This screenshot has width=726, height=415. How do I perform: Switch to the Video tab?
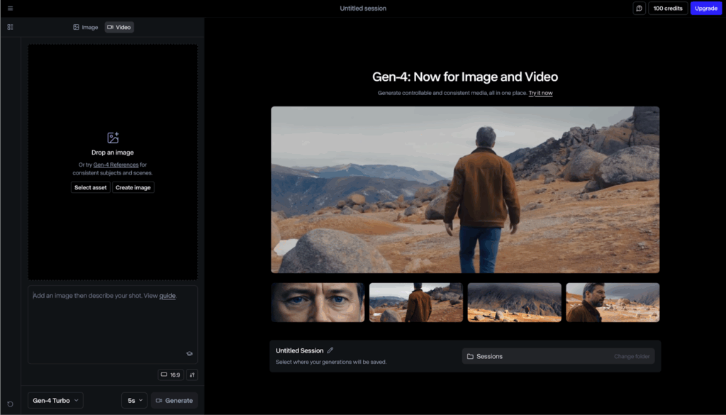119,28
